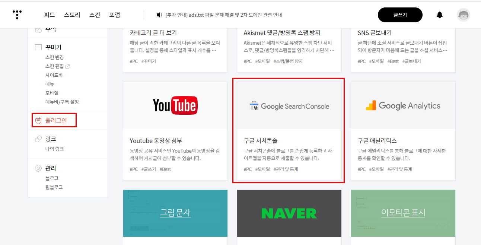The height and width of the screenshot is (245, 481).
Task: Click the 글쓰기 write button
Action: [x=400, y=15]
